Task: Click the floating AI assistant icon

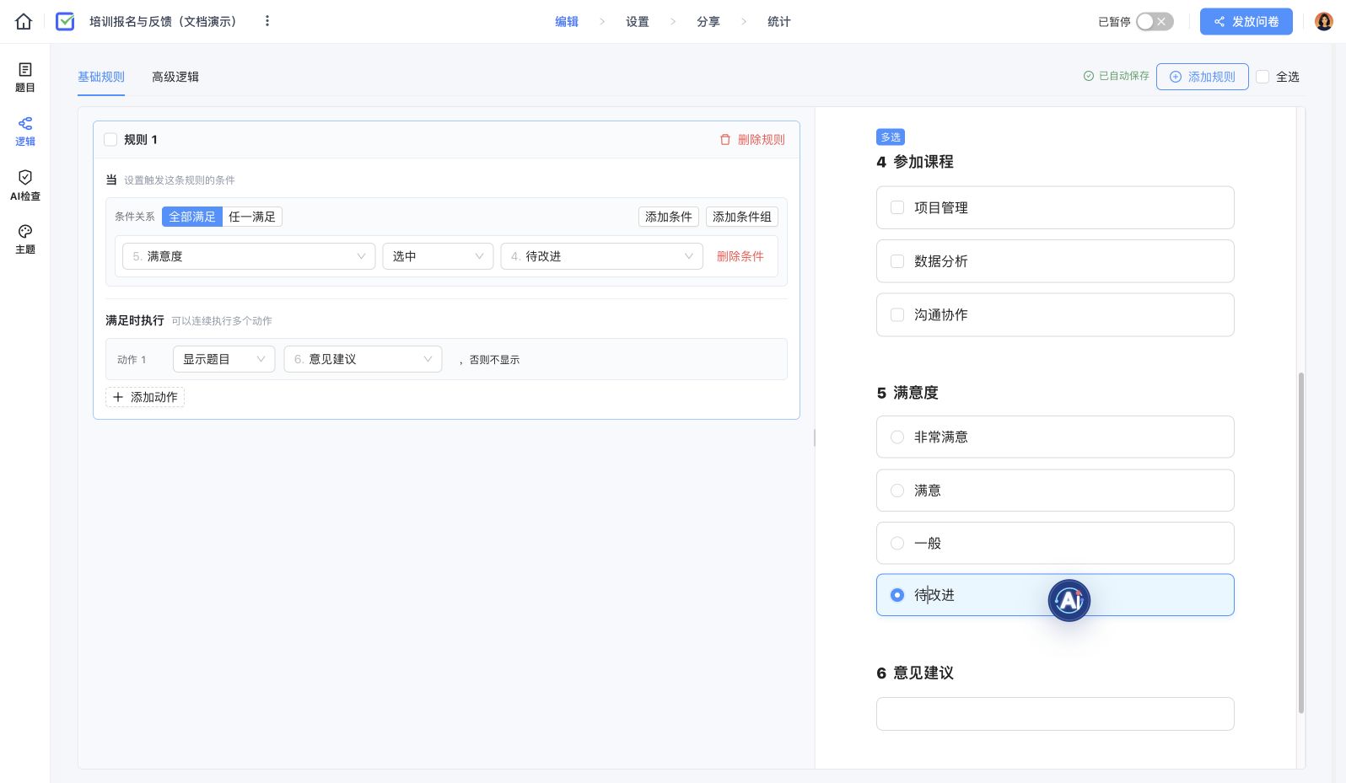Action: tap(1069, 600)
